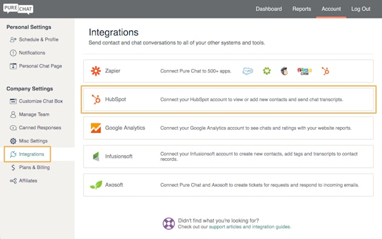
Task: Click the Google Analytics description text
Action: [x=256, y=128]
